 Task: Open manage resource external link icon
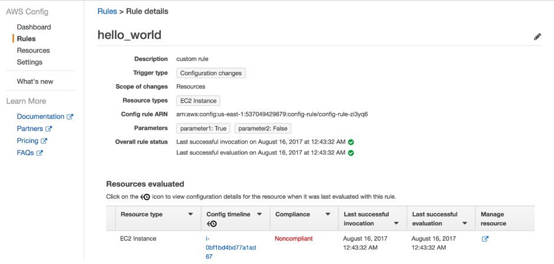pos(485,239)
